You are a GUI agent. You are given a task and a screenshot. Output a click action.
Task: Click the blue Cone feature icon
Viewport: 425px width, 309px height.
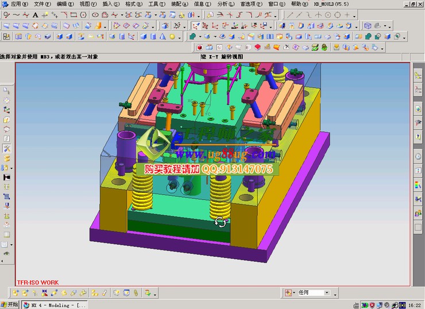162,36
